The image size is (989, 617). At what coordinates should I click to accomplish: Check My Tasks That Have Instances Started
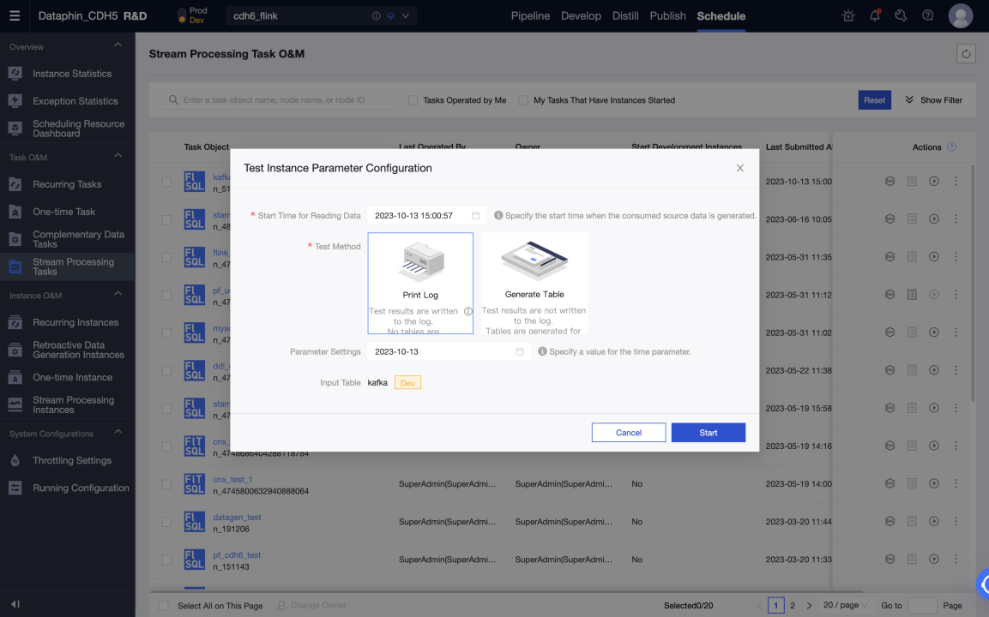523,100
